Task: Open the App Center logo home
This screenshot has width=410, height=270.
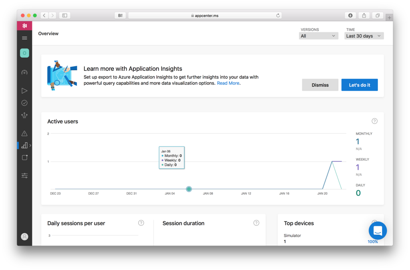Action: tap(24, 26)
